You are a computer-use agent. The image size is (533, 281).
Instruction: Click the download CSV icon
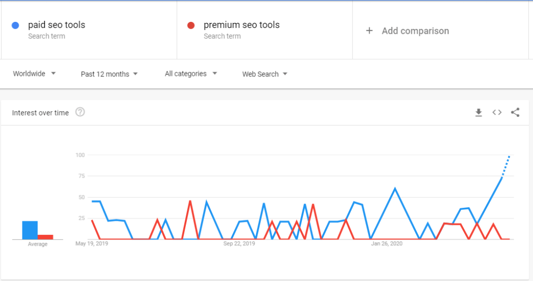click(x=478, y=113)
